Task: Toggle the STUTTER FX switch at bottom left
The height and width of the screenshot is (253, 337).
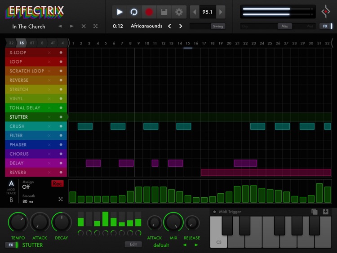Action: [12, 245]
